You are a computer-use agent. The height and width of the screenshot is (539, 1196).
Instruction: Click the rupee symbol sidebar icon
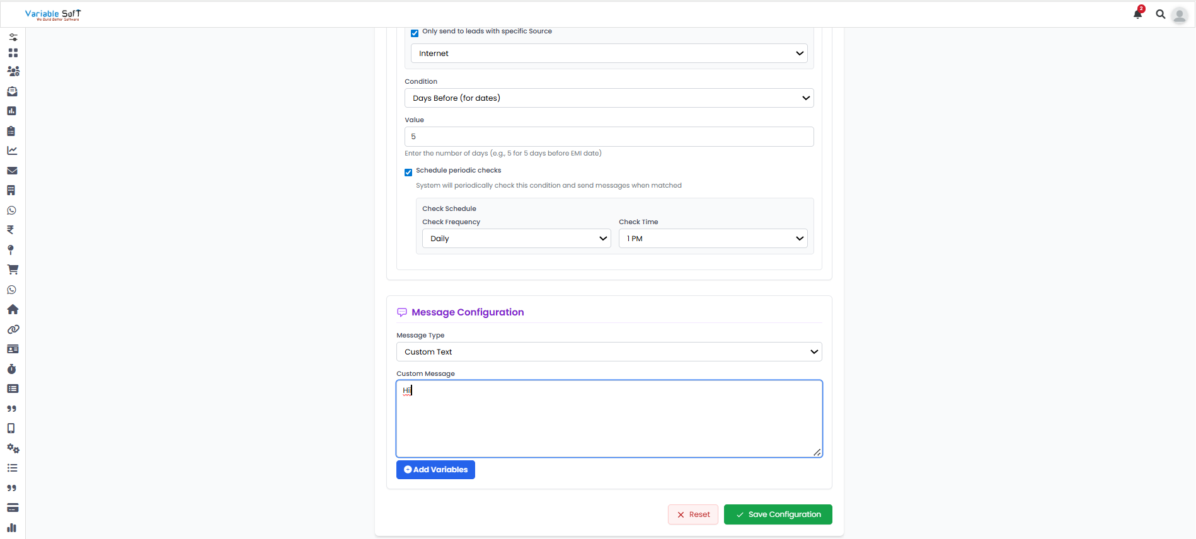[x=11, y=230]
